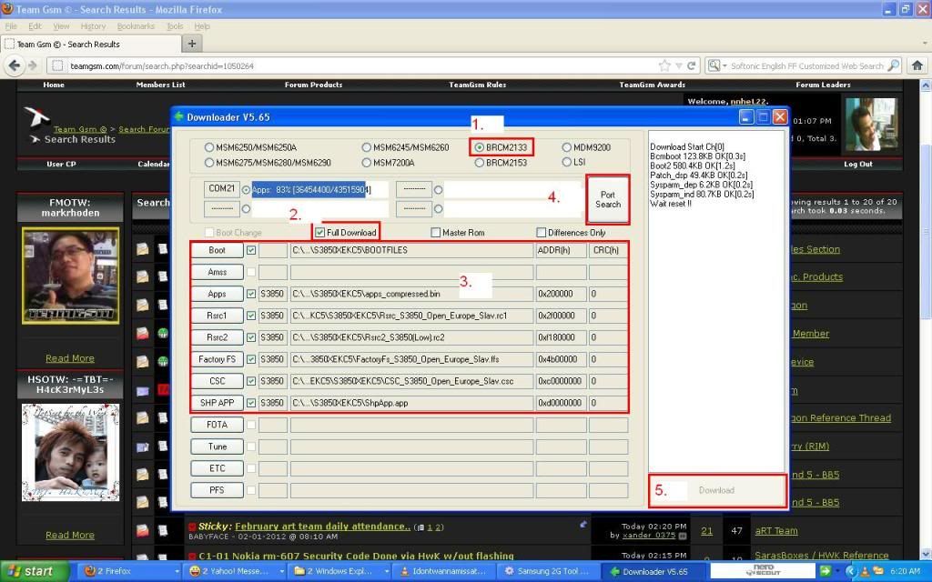The image size is (932, 582).
Task: Switch to the Samsung 2G Tool taskbar item
Action: click(551, 571)
